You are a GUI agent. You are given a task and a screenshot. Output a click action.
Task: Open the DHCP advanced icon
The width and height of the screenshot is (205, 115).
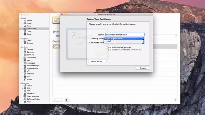pos(25,86)
